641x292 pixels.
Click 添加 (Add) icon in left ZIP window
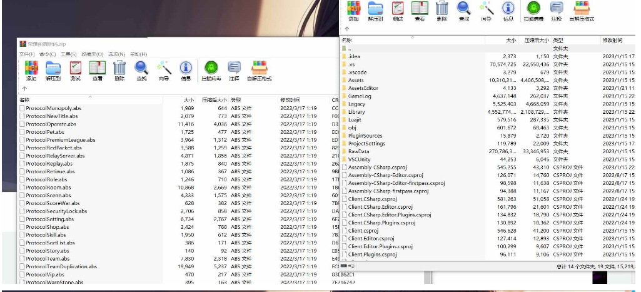tap(31, 70)
